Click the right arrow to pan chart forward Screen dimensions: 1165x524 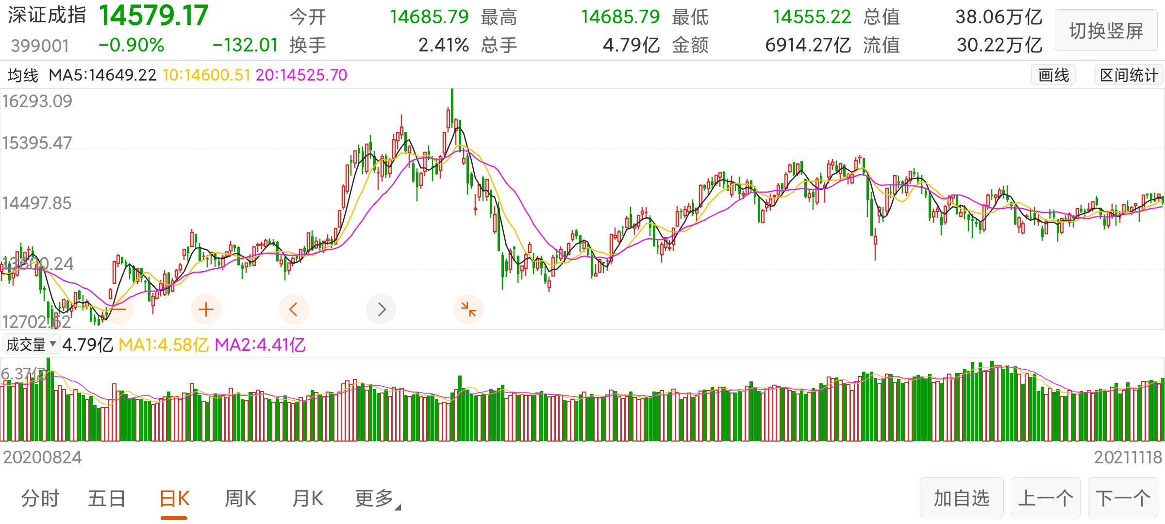(381, 309)
